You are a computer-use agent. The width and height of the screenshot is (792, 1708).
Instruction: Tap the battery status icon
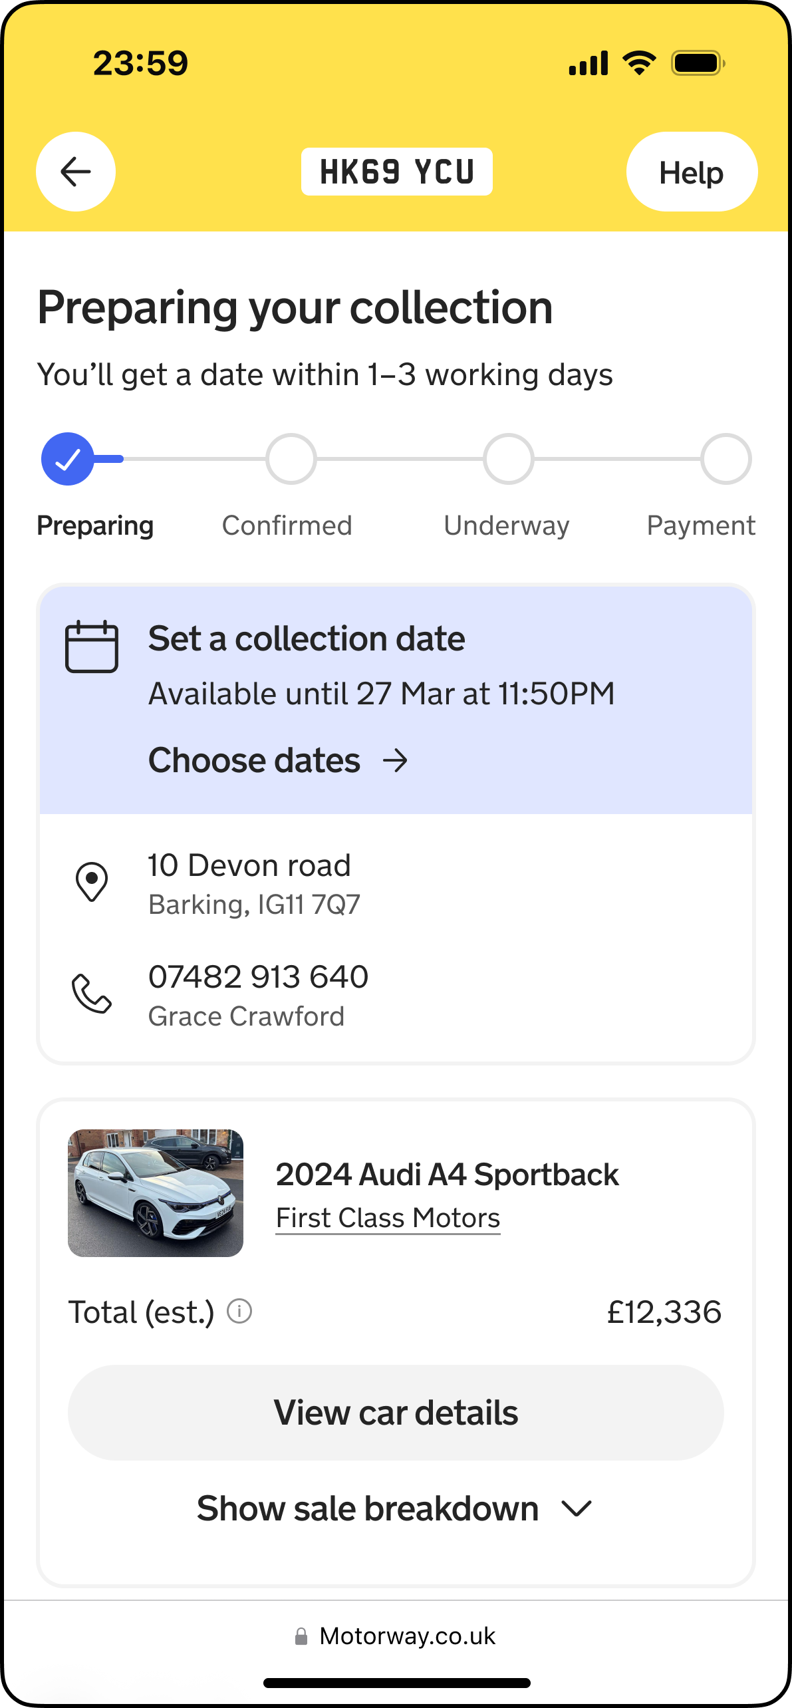pyautogui.click(x=698, y=64)
